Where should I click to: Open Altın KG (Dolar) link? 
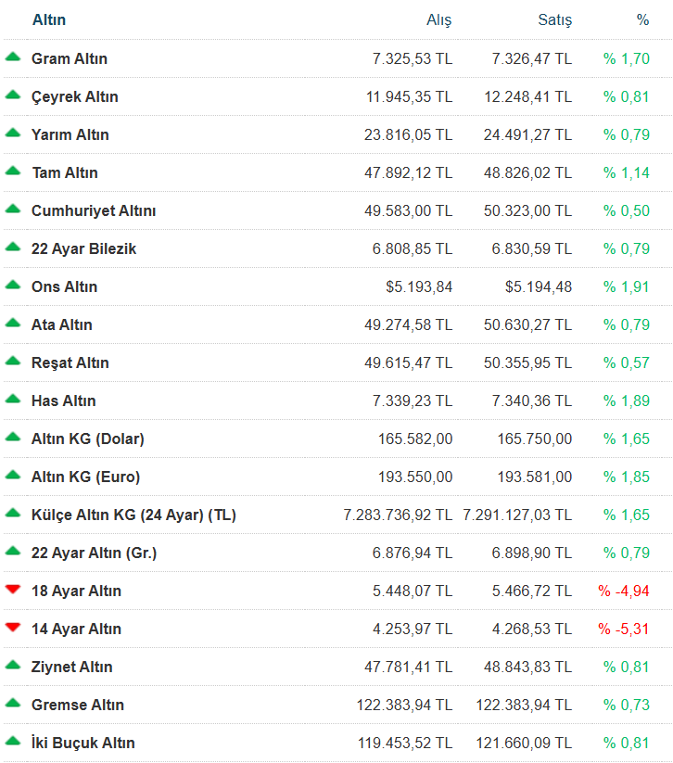click(88, 439)
